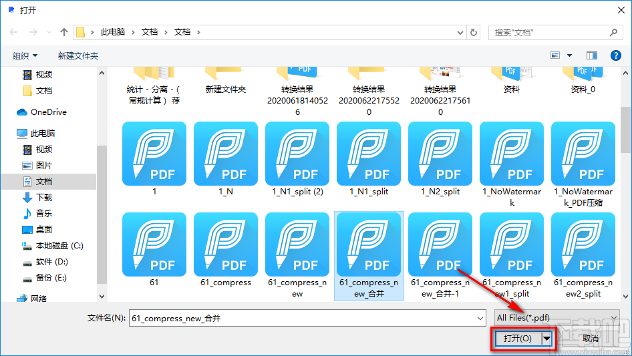Go up one folder level
Image resolution: width=632 pixels, height=356 pixels.
[63, 32]
